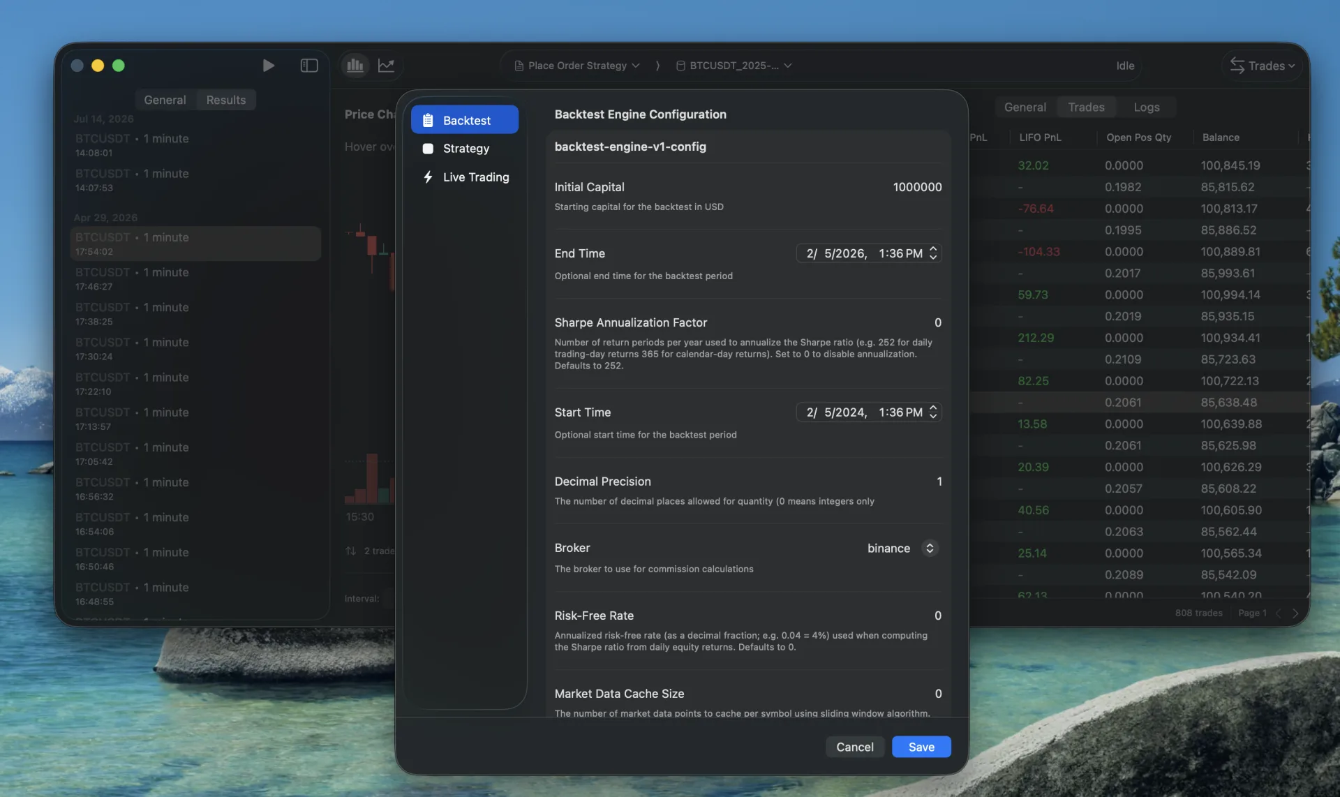Switch to the General tab in results panel
1340x797 pixels.
pyautogui.click(x=1025, y=107)
